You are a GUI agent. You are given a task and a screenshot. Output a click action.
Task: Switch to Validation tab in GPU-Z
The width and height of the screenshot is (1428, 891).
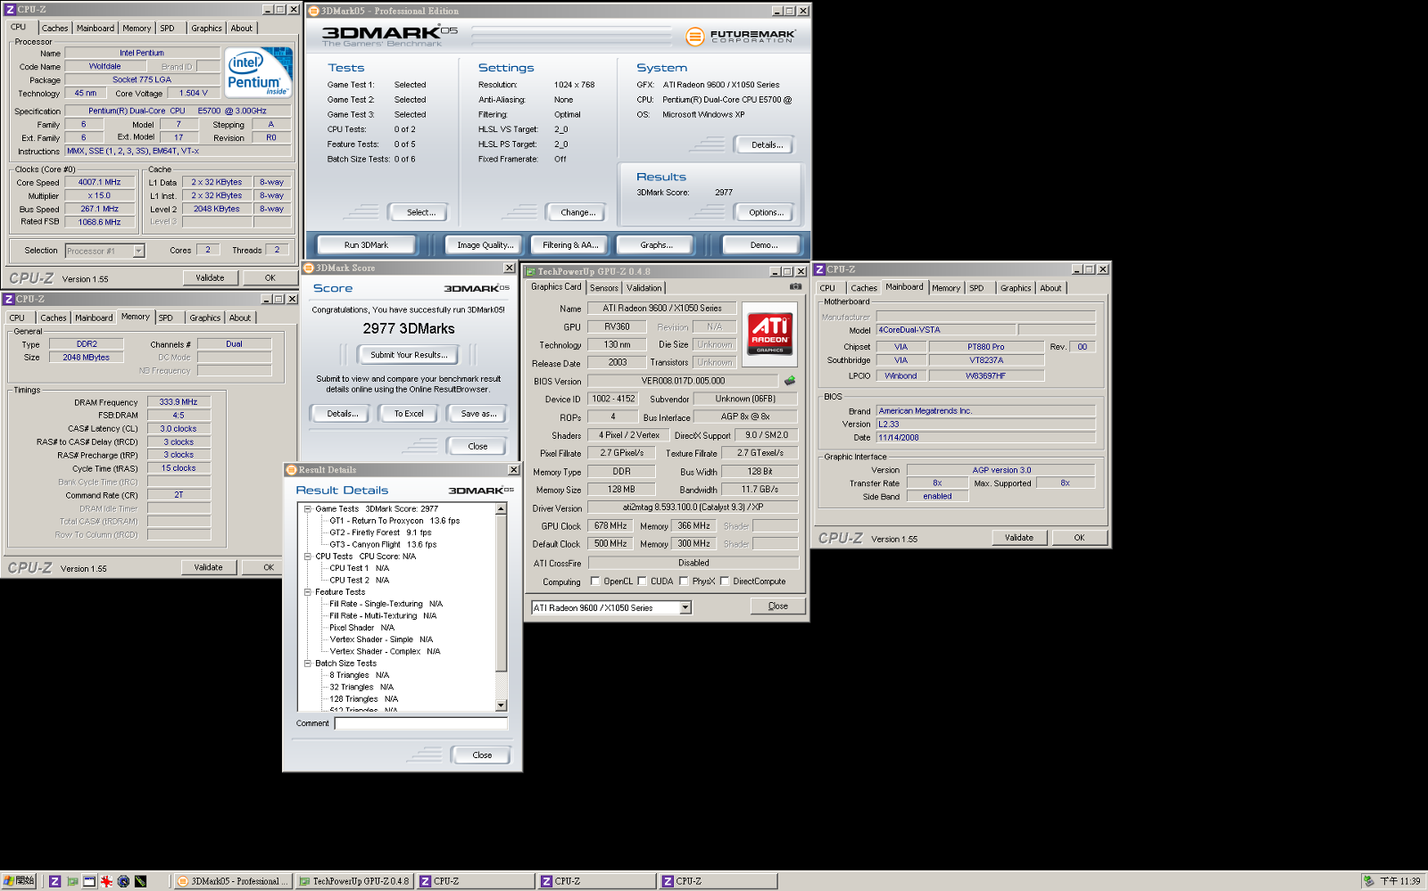point(644,288)
